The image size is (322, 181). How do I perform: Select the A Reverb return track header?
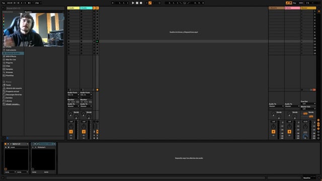(276, 8)
